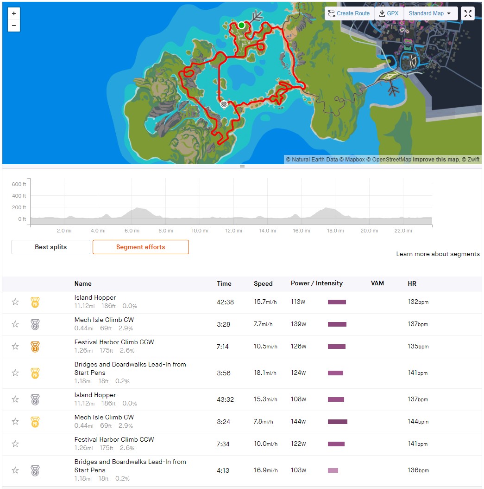
Task: Open Mech Isle Climb CW effort timed 3:24
Action: point(104,417)
